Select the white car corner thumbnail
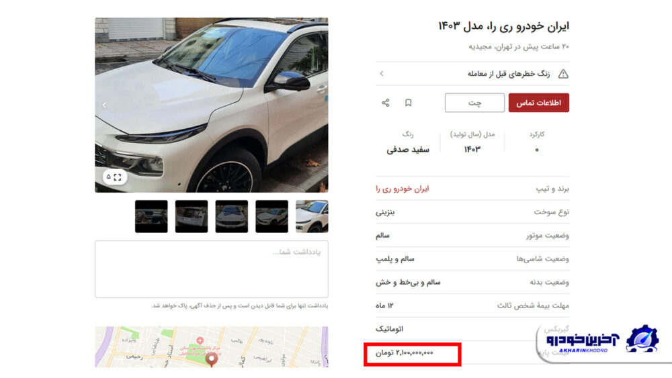The width and height of the screenshot is (672, 378). pyautogui.click(x=312, y=217)
